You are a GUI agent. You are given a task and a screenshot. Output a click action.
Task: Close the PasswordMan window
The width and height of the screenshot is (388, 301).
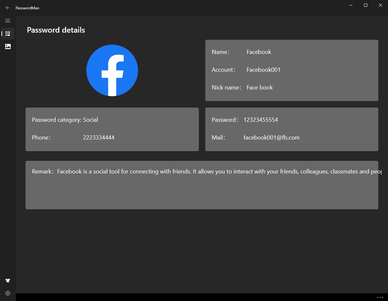click(381, 5)
